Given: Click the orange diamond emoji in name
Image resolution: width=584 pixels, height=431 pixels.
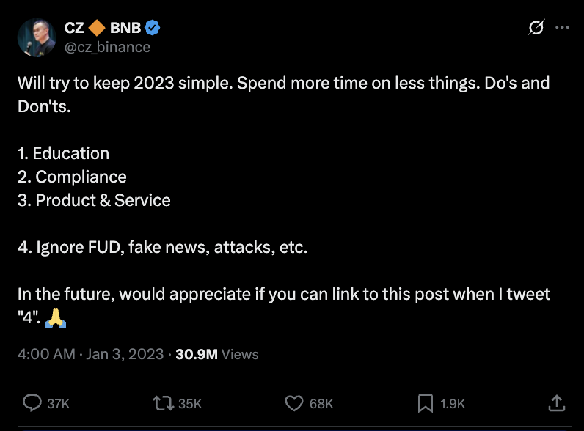Looking at the screenshot, I should click(97, 28).
